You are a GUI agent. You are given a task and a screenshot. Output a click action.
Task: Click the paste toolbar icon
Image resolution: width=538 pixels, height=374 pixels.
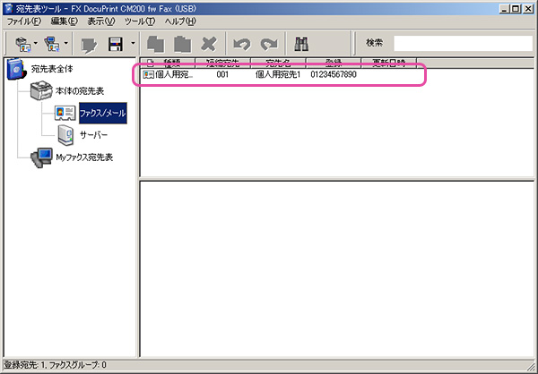(184, 43)
